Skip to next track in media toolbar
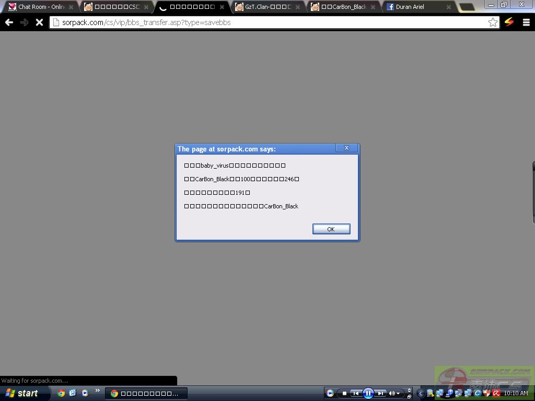The width and height of the screenshot is (535, 401). click(x=381, y=393)
